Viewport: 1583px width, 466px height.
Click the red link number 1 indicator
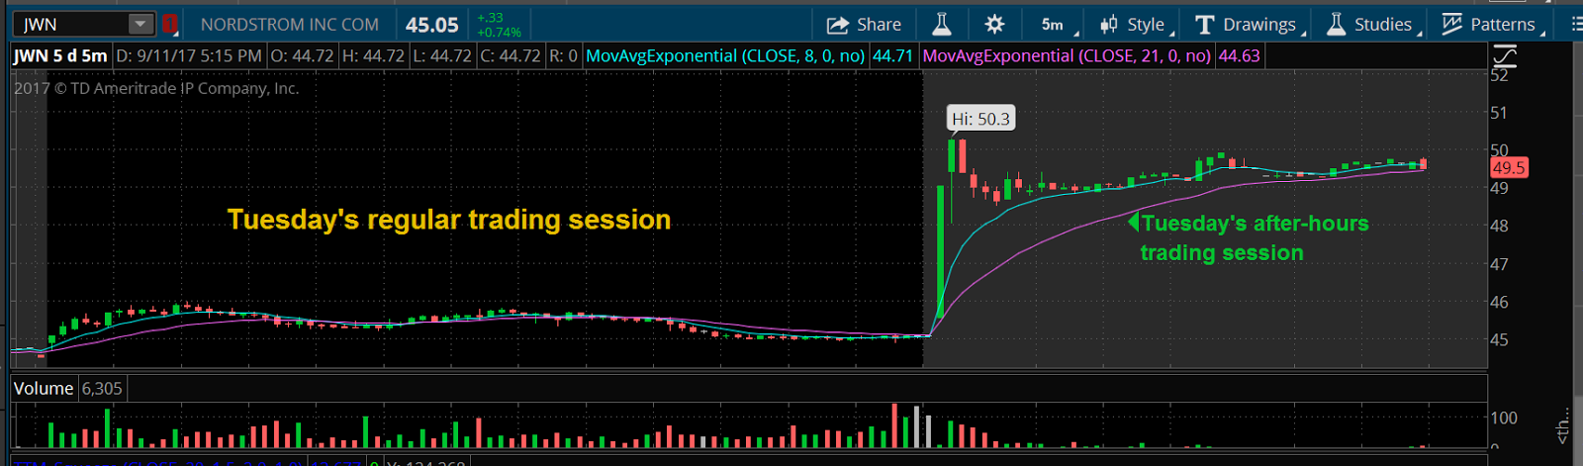coord(170,24)
